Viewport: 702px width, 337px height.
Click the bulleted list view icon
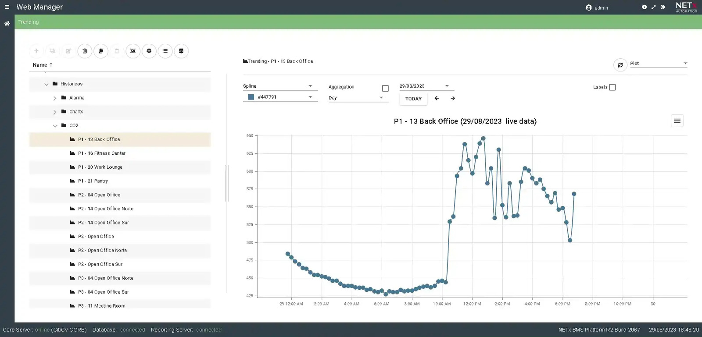(165, 51)
